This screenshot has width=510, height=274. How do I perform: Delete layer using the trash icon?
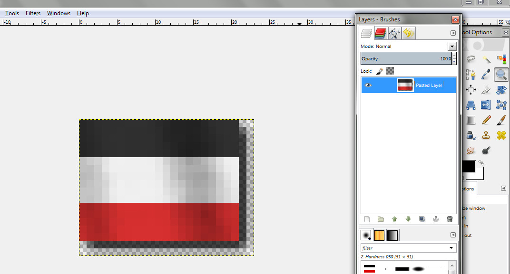pyautogui.click(x=450, y=219)
